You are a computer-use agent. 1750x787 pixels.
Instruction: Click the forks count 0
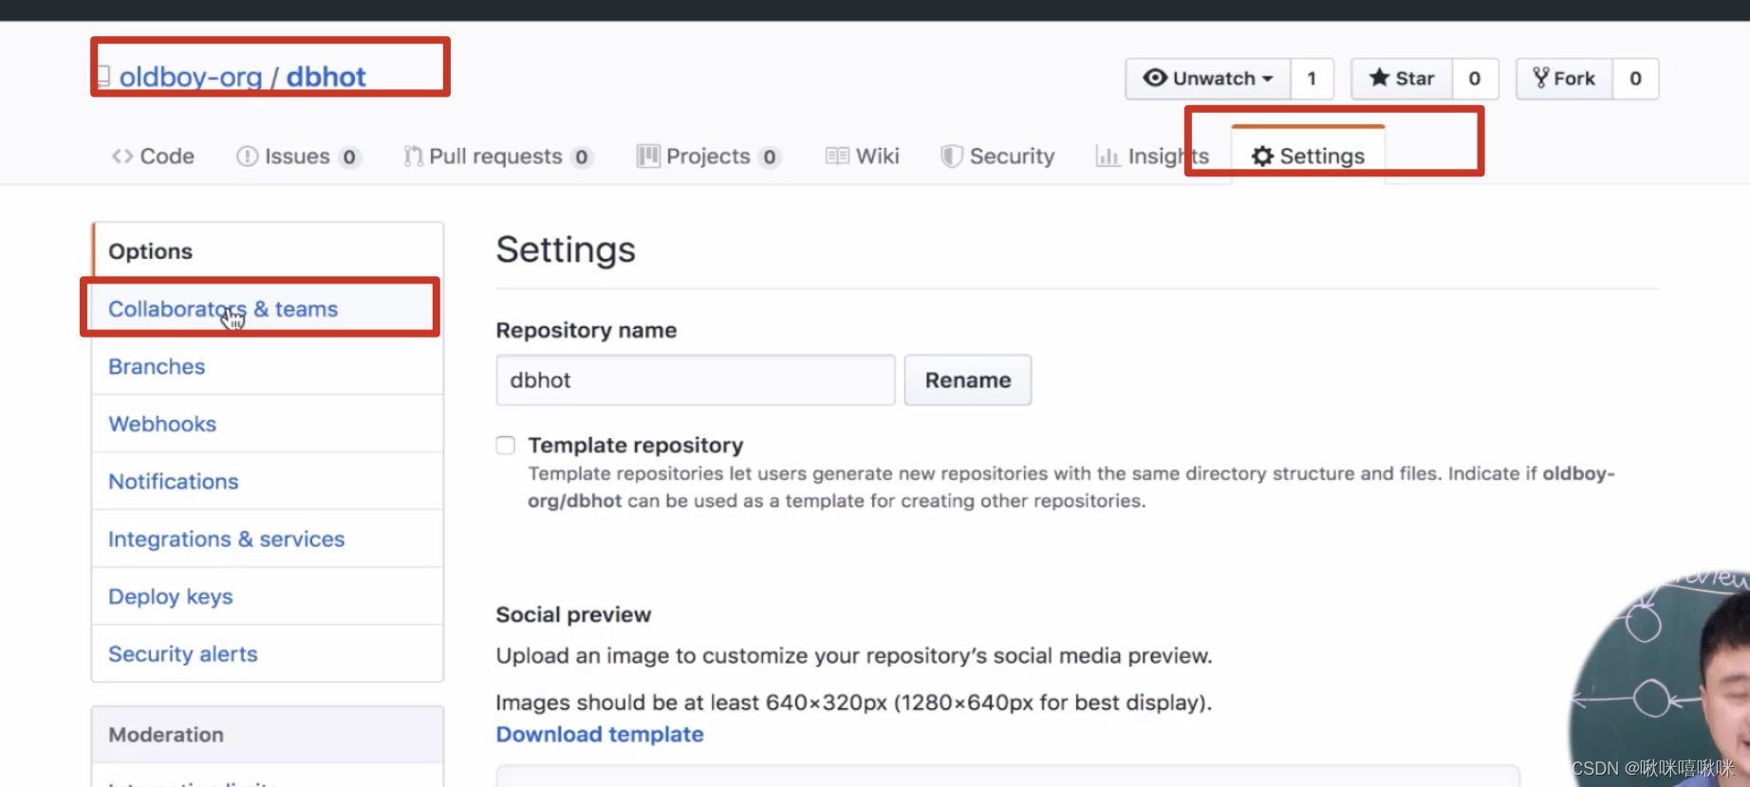tap(1635, 79)
